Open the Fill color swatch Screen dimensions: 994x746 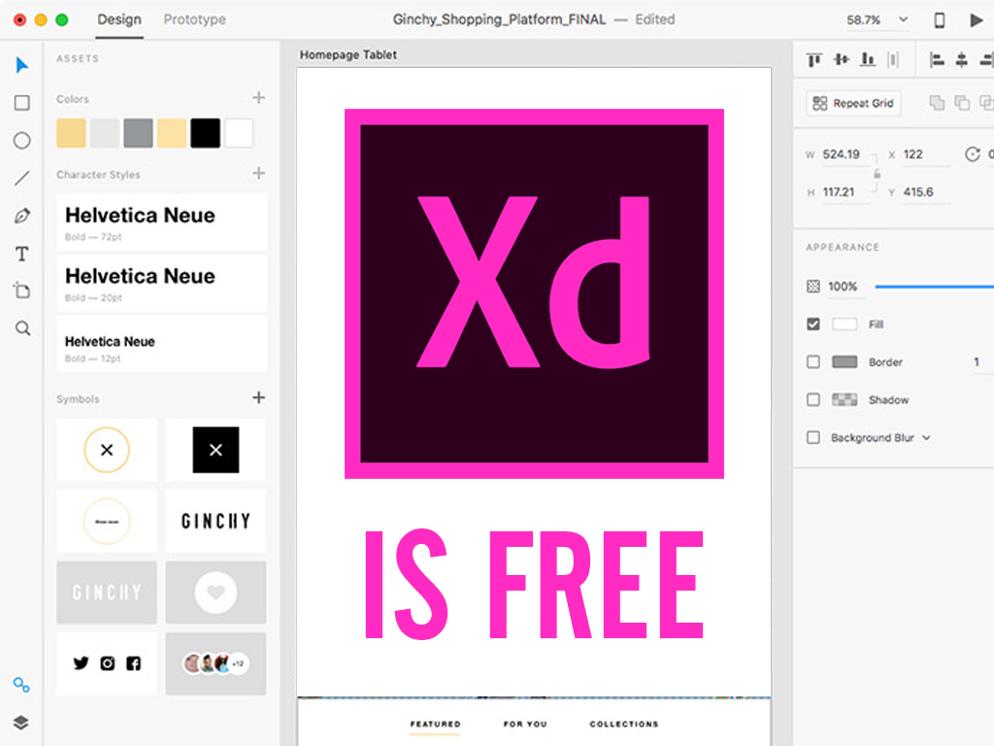(845, 324)
